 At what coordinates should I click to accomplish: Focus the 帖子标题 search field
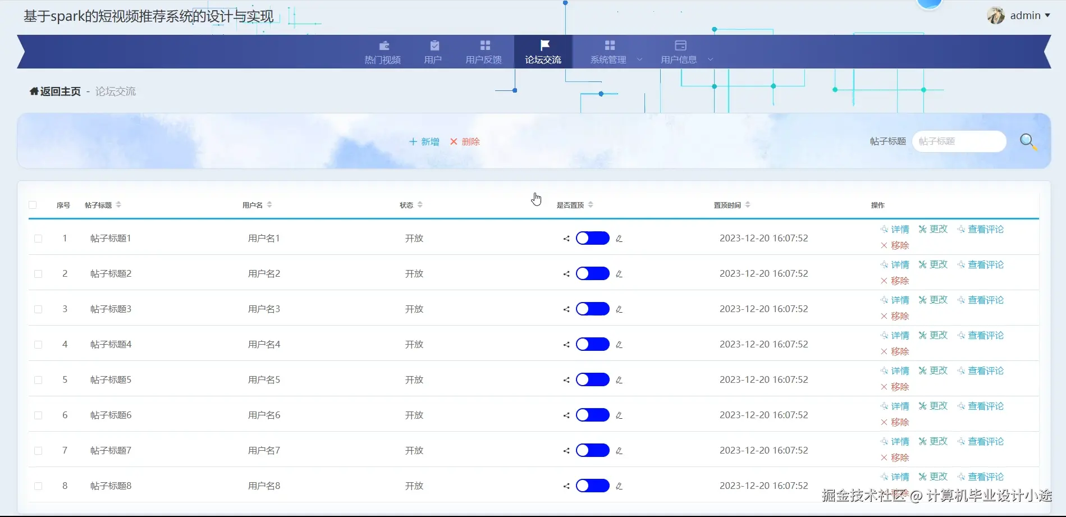click(x=959, y=141)
